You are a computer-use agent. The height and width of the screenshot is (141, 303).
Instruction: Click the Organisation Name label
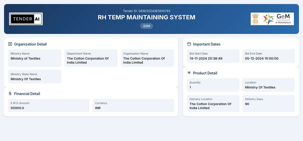click(136, 54)
